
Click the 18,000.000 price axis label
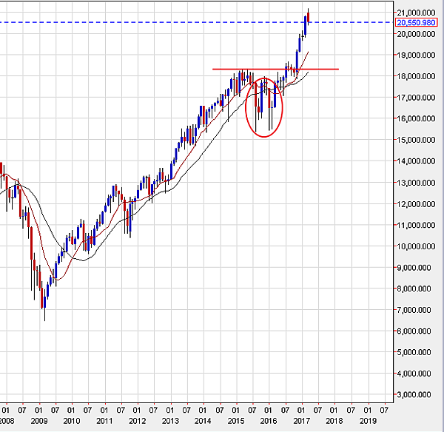416,76
